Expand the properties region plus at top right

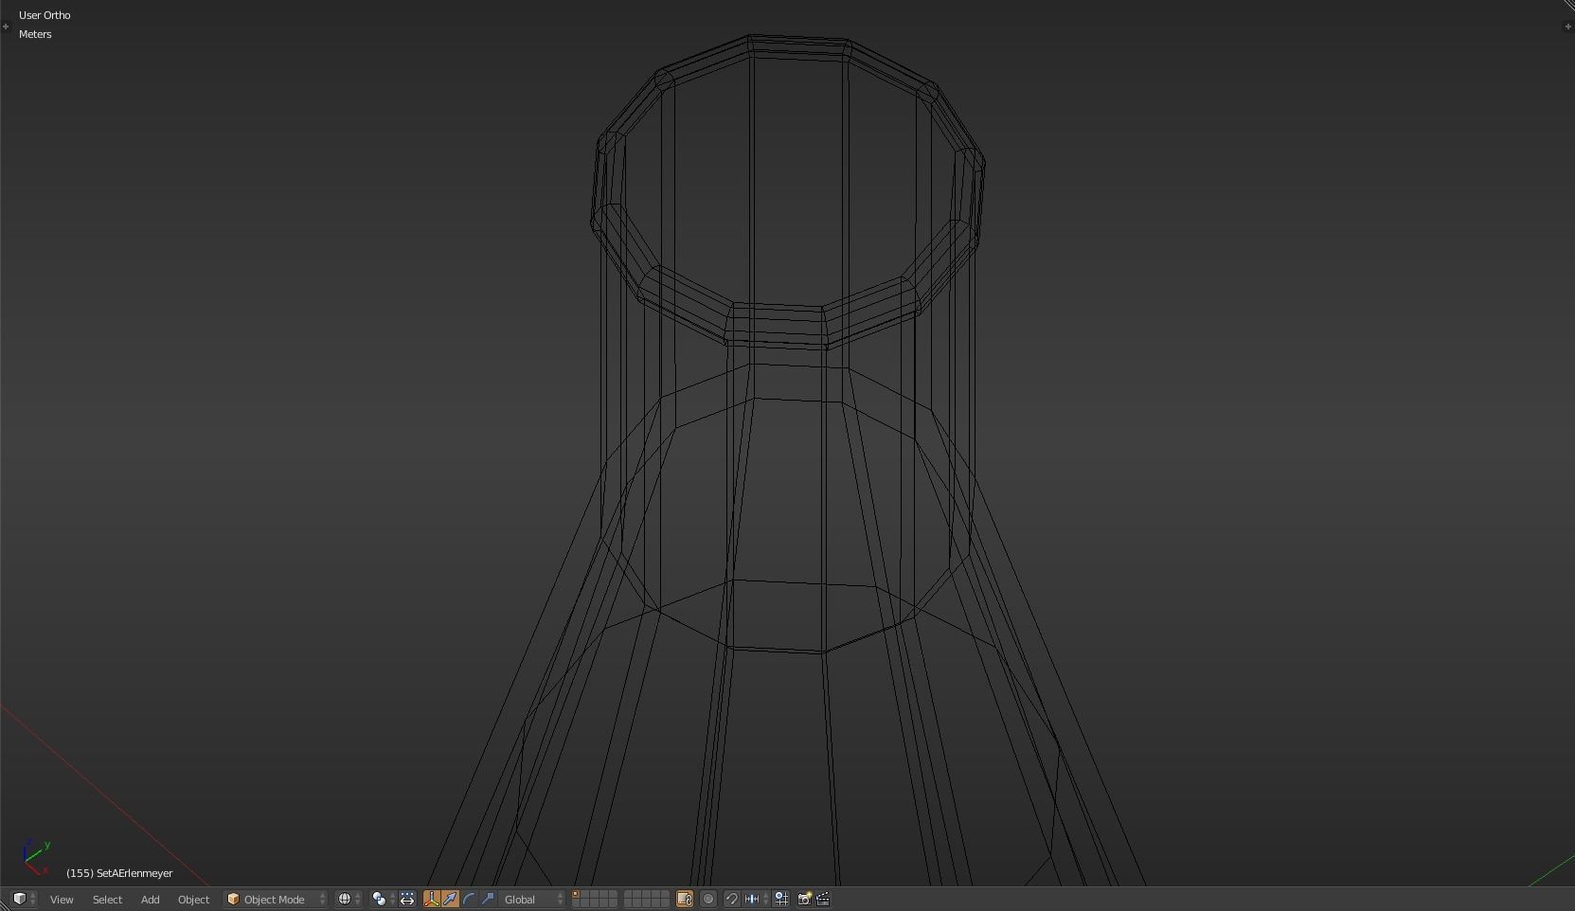(x=1567, y=27)
